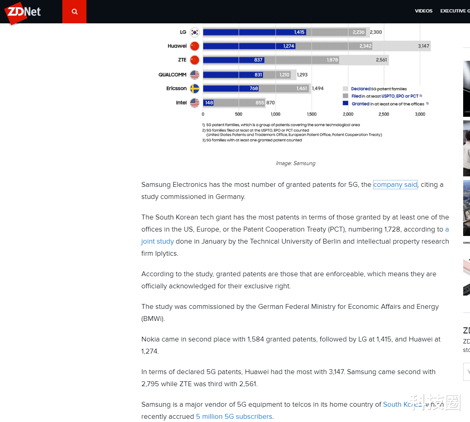Click the 2,000 axis tick label
The width and height of the screenshot is (470, 422).
[x=348, y=114]
